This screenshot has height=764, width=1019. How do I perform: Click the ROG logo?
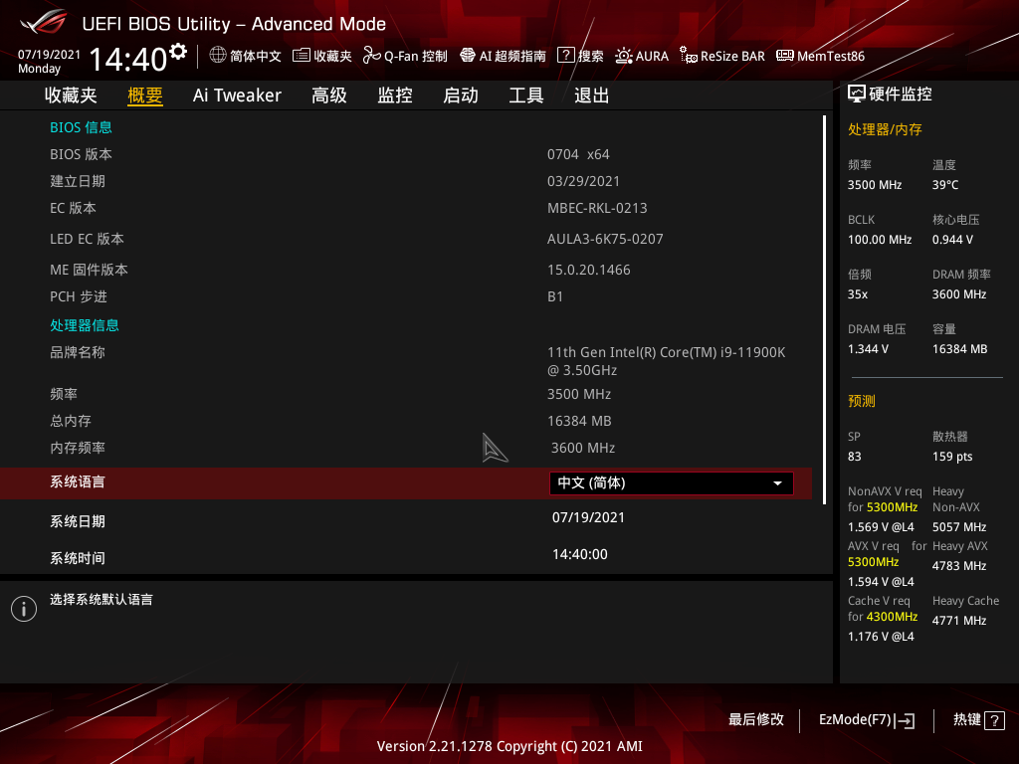coord(44,23)
